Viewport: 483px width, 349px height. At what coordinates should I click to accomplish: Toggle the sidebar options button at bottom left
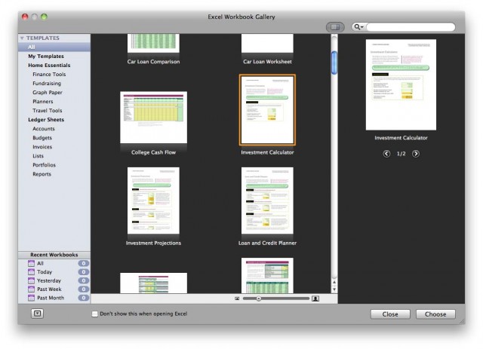[x=37, y=314]
